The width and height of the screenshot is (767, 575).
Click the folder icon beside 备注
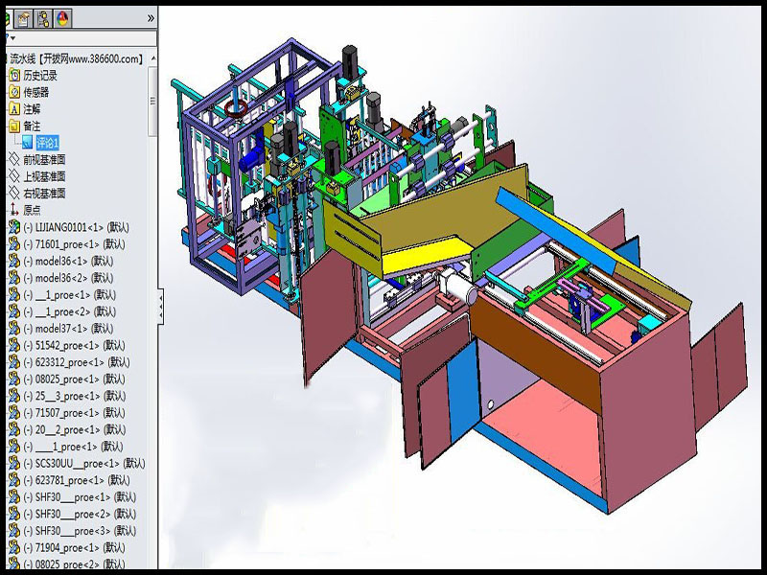point(13,126)
